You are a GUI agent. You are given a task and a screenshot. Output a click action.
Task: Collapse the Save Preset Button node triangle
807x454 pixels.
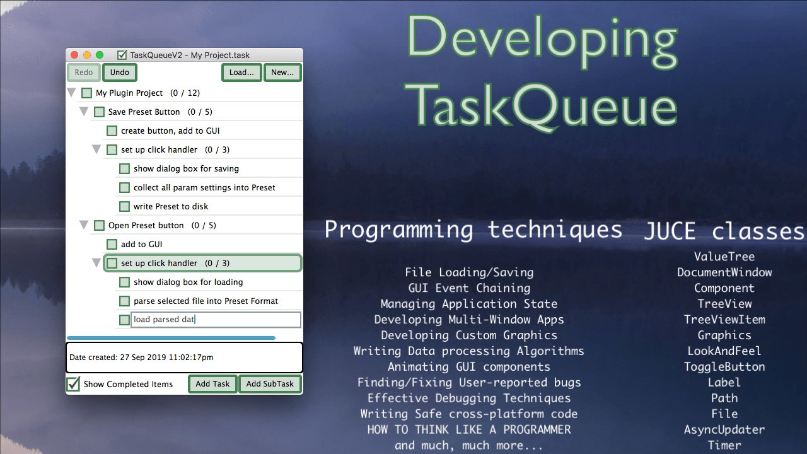point(84,112)
